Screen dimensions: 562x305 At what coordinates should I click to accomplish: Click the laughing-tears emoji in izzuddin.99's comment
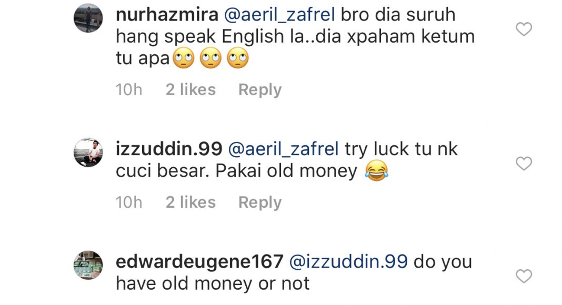click(x=377, y=170)
